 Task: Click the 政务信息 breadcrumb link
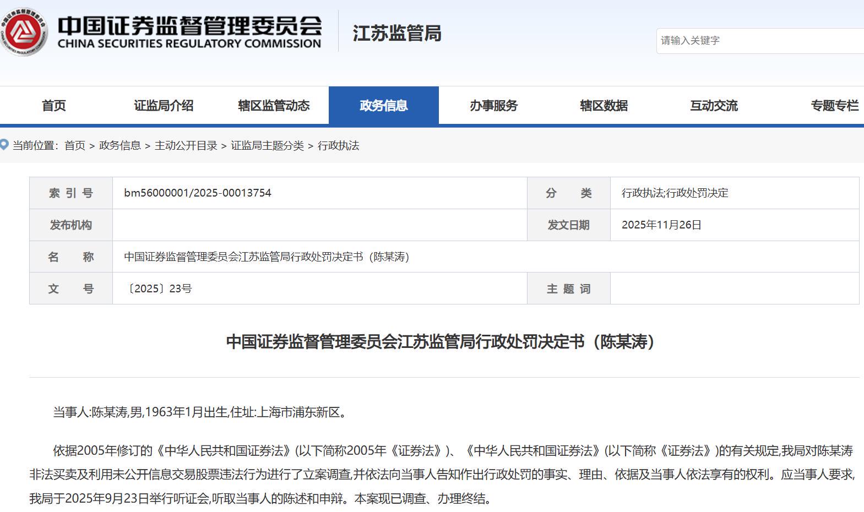[120, 145]
